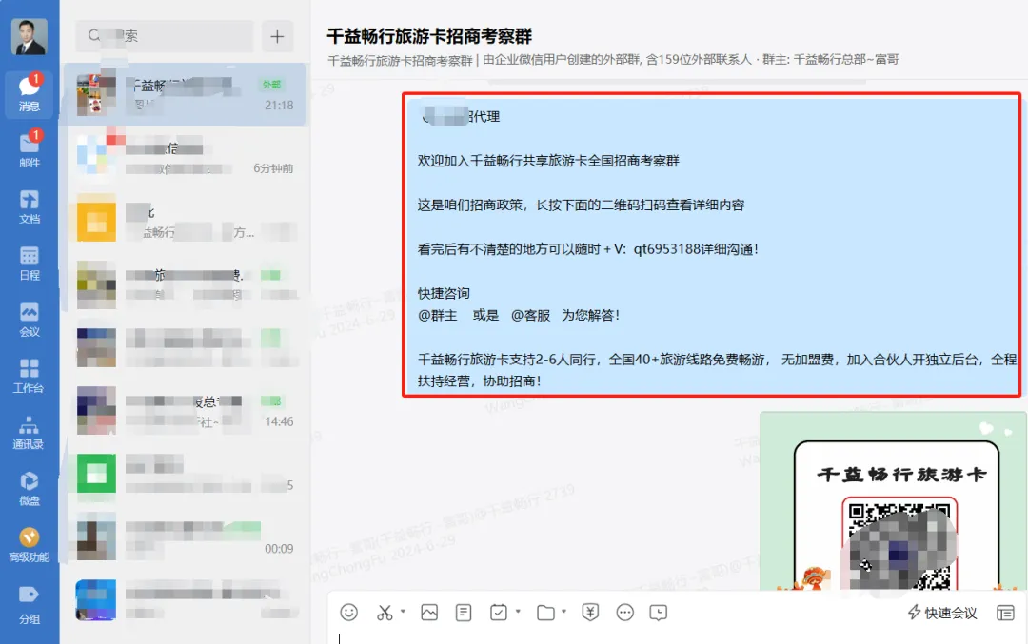
Task: Click the message text containing qt6953188
Action: 588,249
